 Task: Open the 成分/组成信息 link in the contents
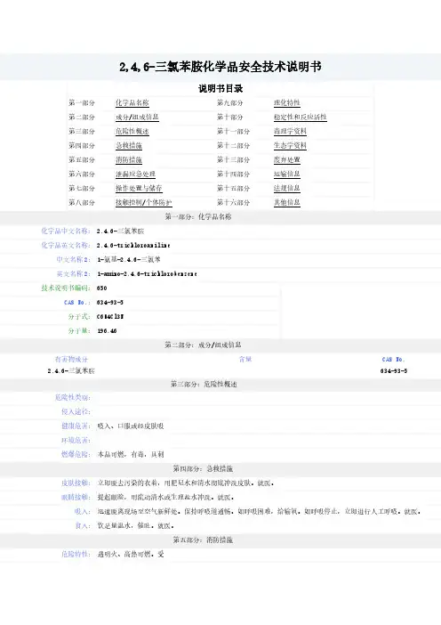pyautogui.click(x=137, y=118)
